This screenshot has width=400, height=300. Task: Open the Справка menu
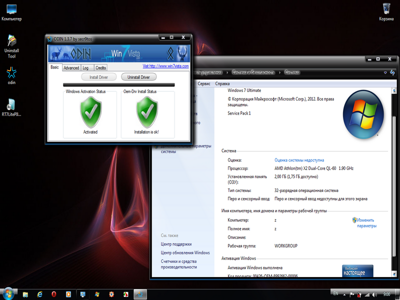[222, 83]
